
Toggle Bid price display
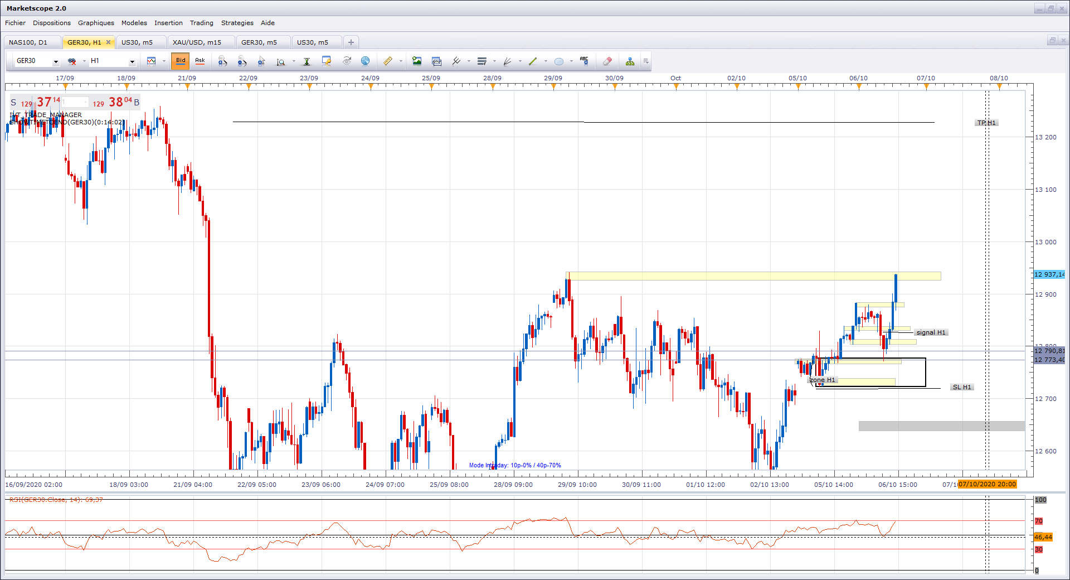181,61
